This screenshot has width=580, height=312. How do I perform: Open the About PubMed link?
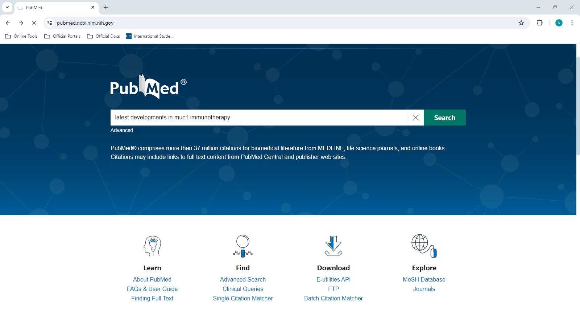pos(152,279)
